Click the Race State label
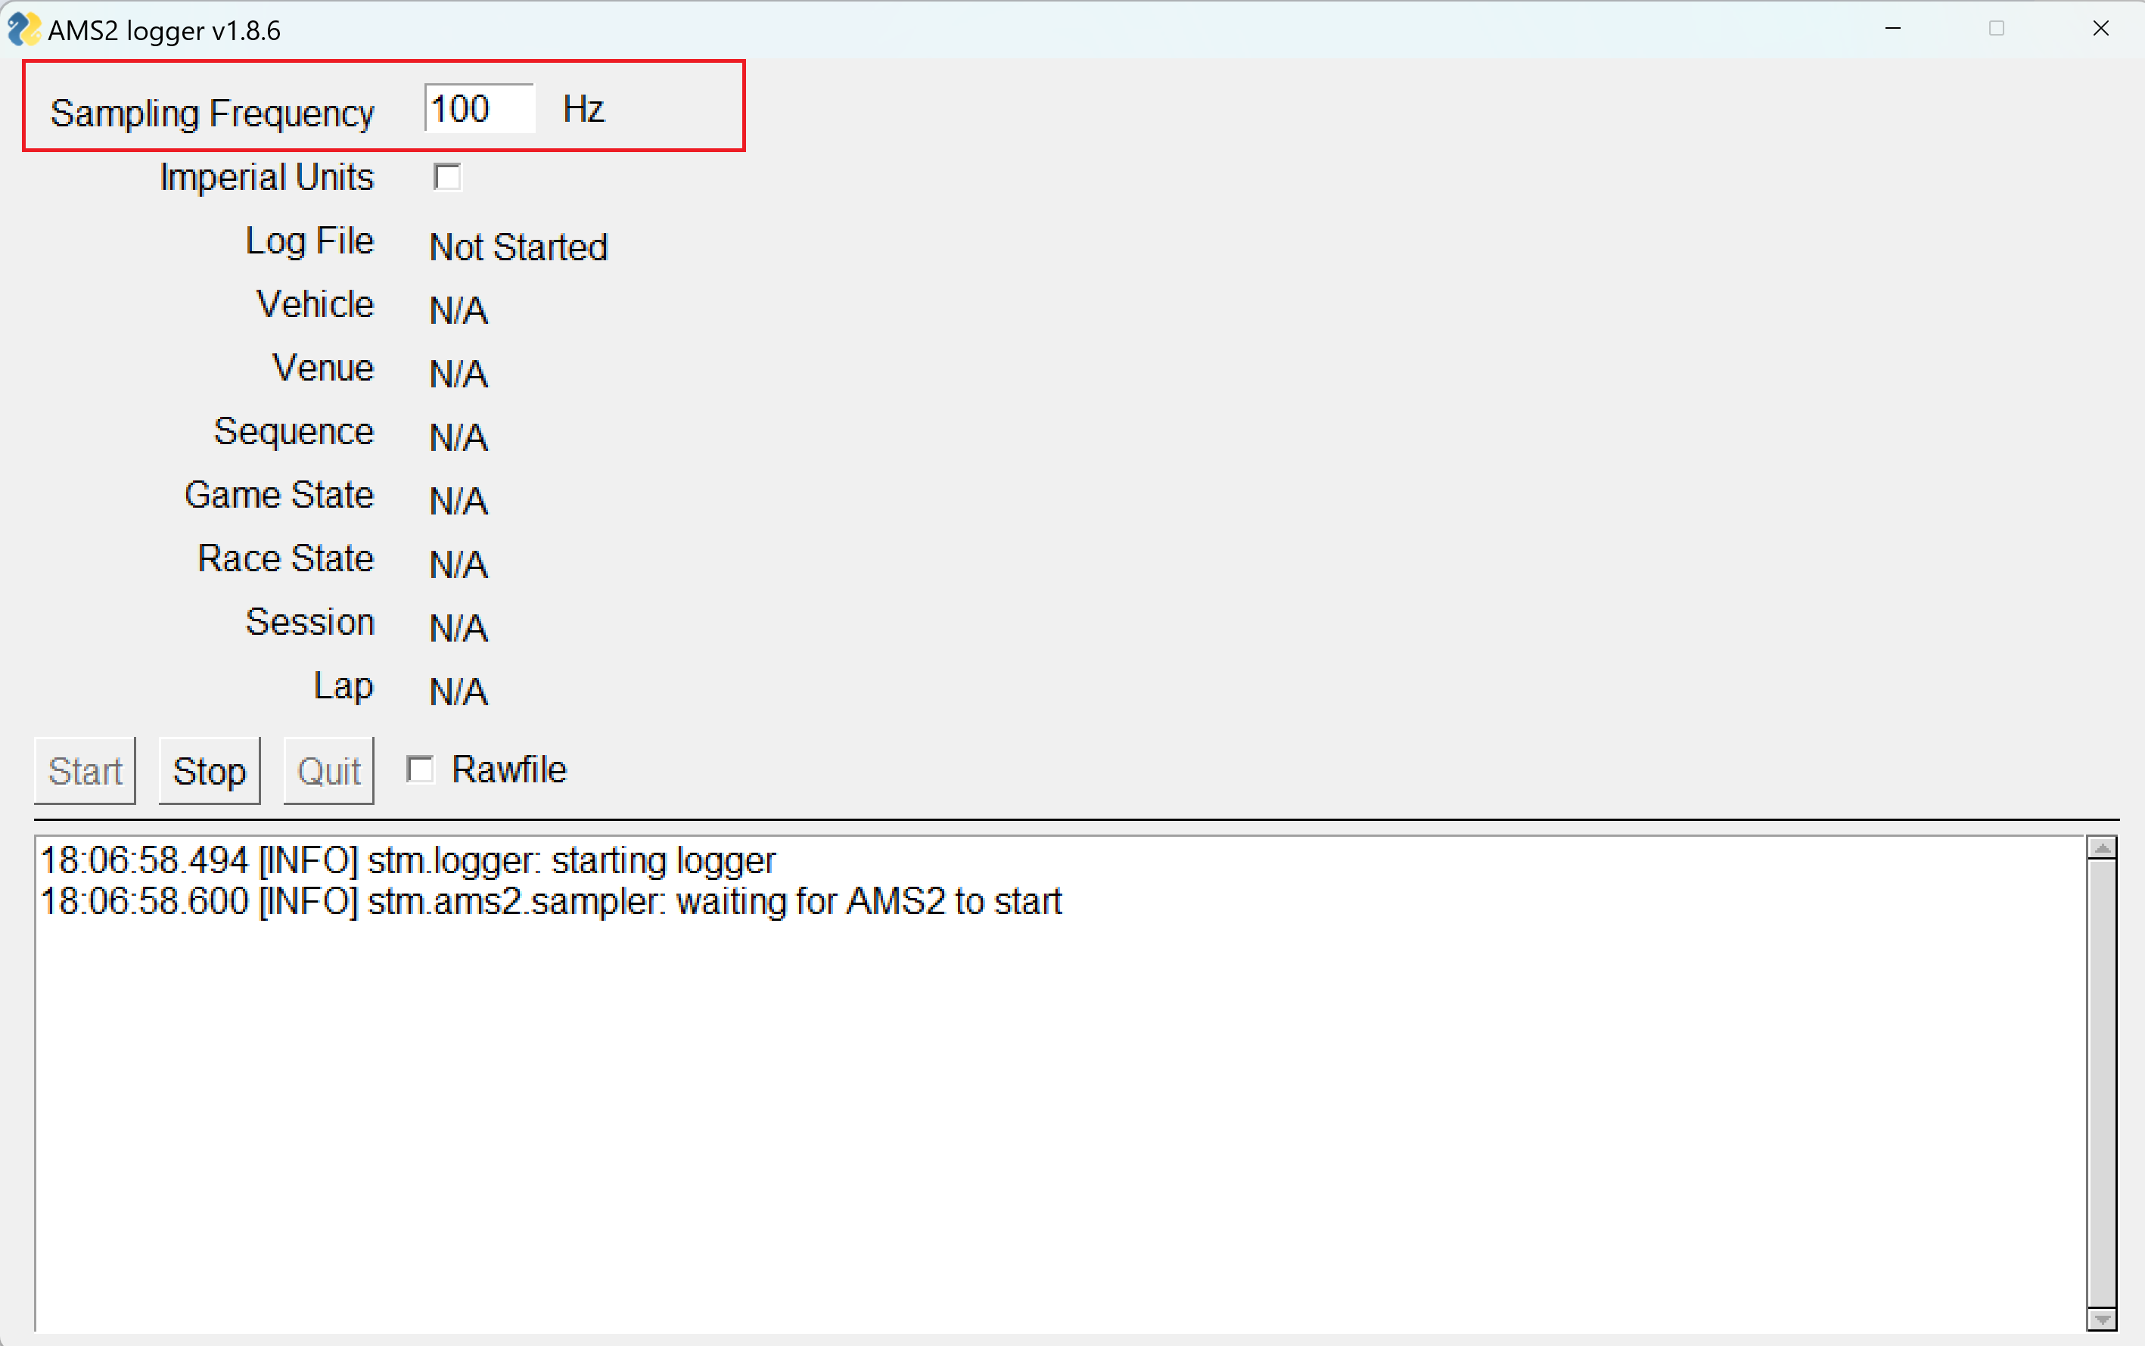Viewport: 2145px width, 1346px height. [286, 558]
